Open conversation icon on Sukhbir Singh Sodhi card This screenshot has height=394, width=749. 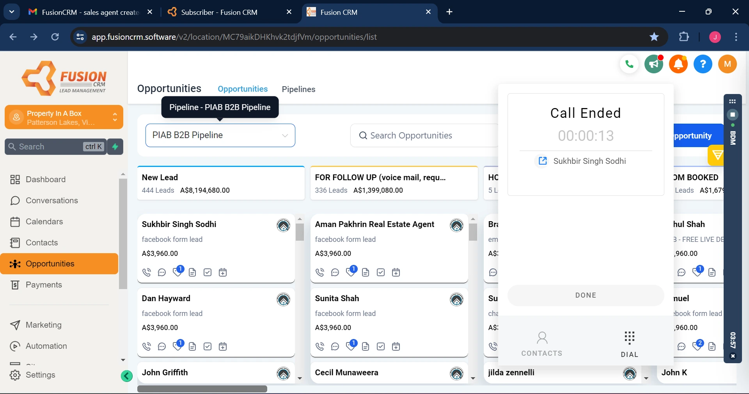pos(162,272)
